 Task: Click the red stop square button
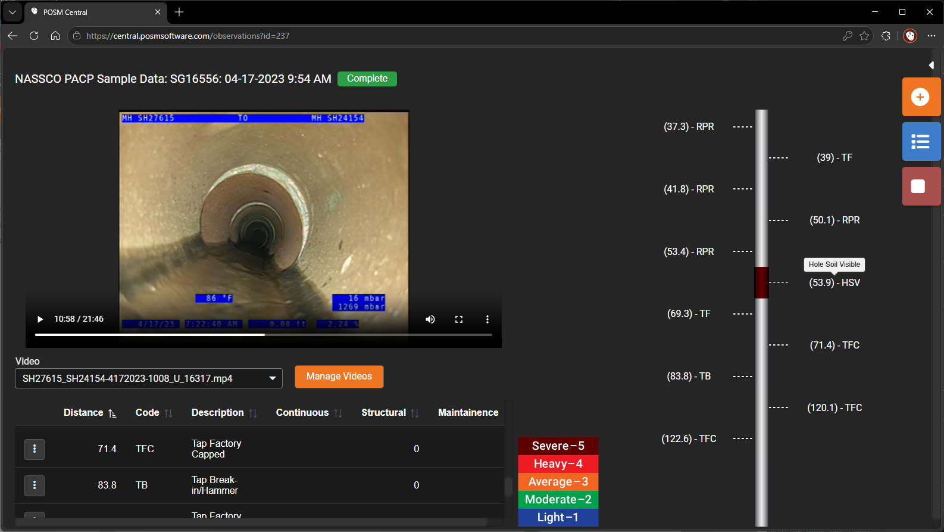click(921, 186)
